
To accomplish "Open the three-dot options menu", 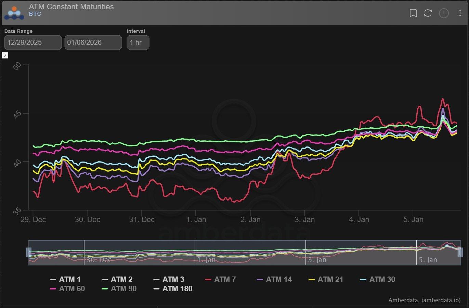I will tap(460, 13).
